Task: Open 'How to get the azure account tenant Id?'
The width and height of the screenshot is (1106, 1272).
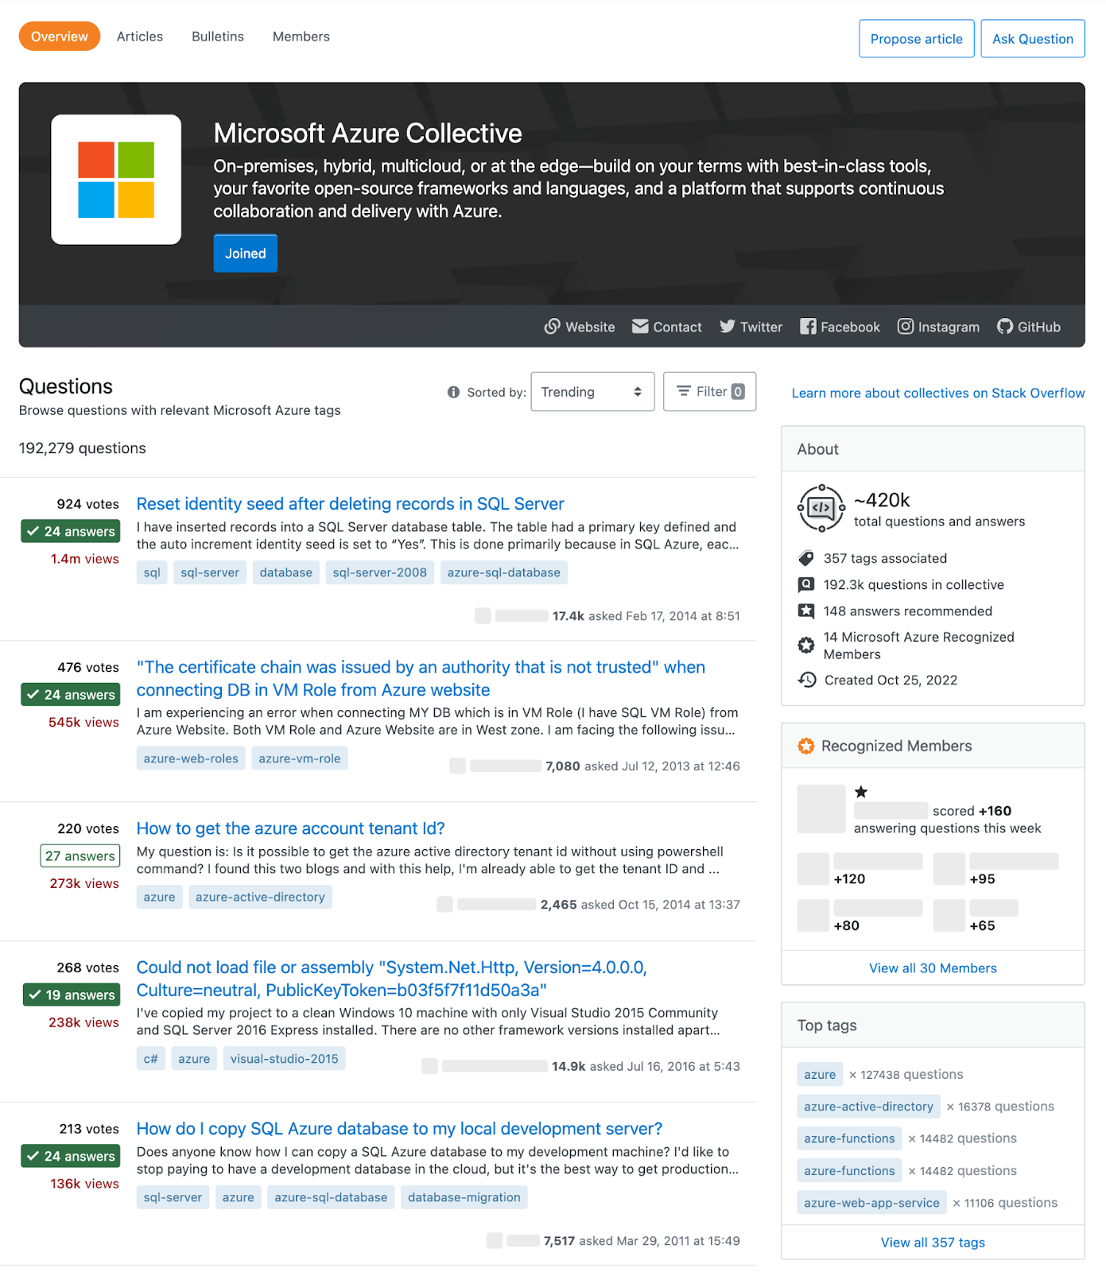Action: point(291,828)
